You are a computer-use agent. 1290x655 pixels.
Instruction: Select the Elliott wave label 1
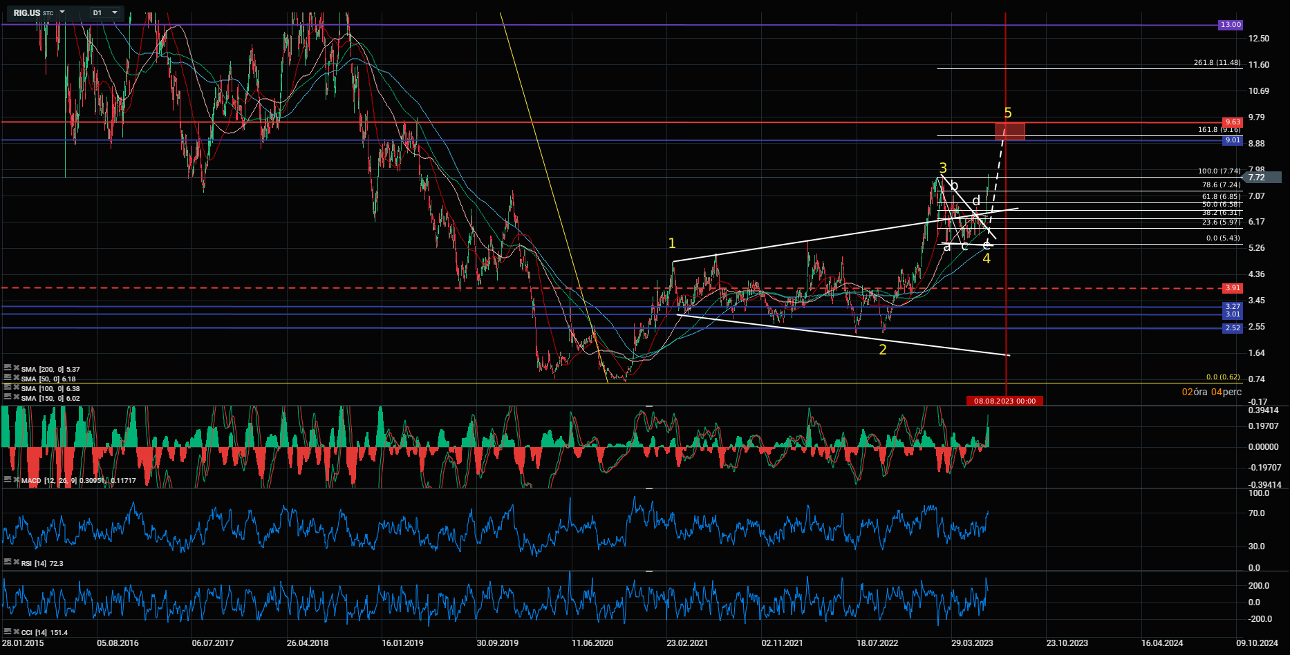672,243
